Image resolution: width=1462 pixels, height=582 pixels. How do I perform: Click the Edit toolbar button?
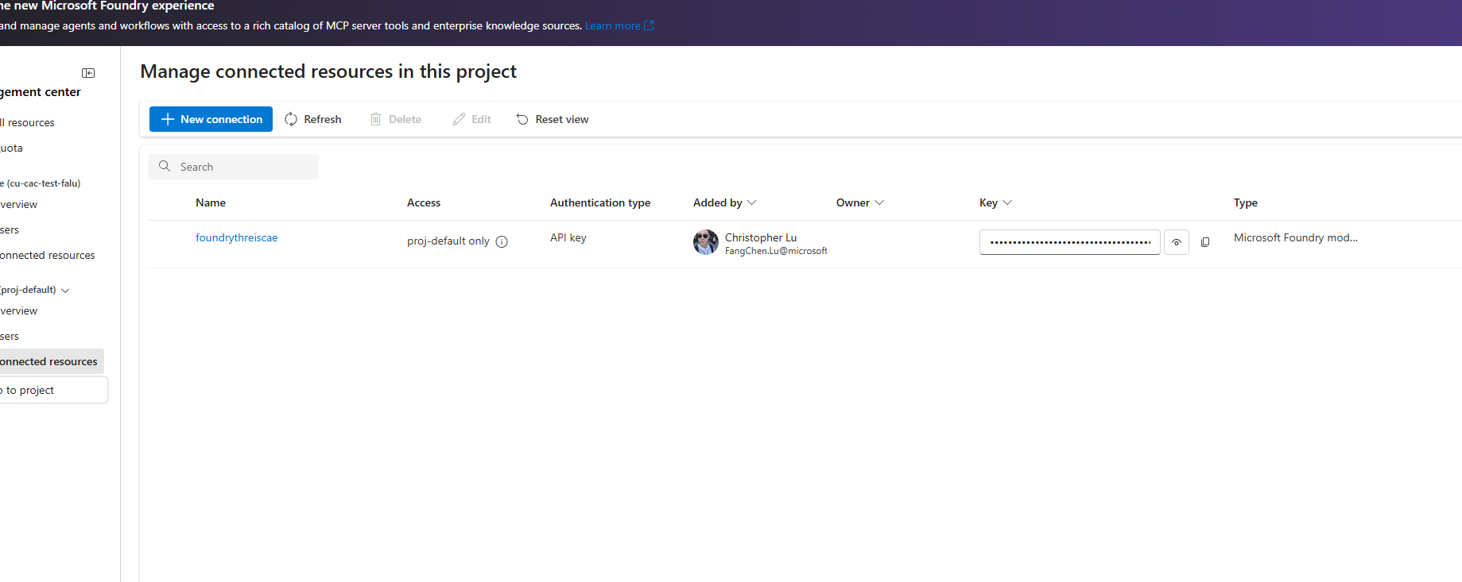(x=472, y=119)
